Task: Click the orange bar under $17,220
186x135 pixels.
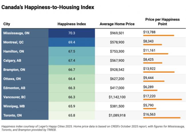Action: [x=163, y=99]
